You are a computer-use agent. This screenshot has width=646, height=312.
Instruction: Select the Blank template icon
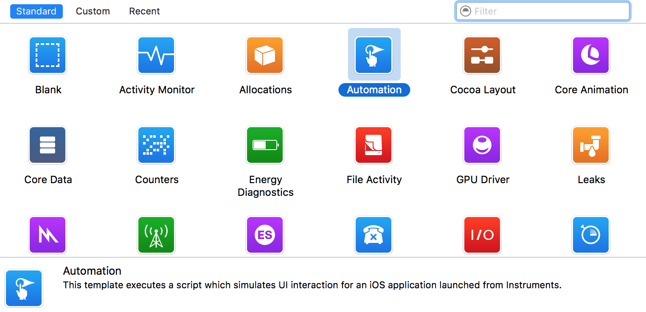click(48, 55)
